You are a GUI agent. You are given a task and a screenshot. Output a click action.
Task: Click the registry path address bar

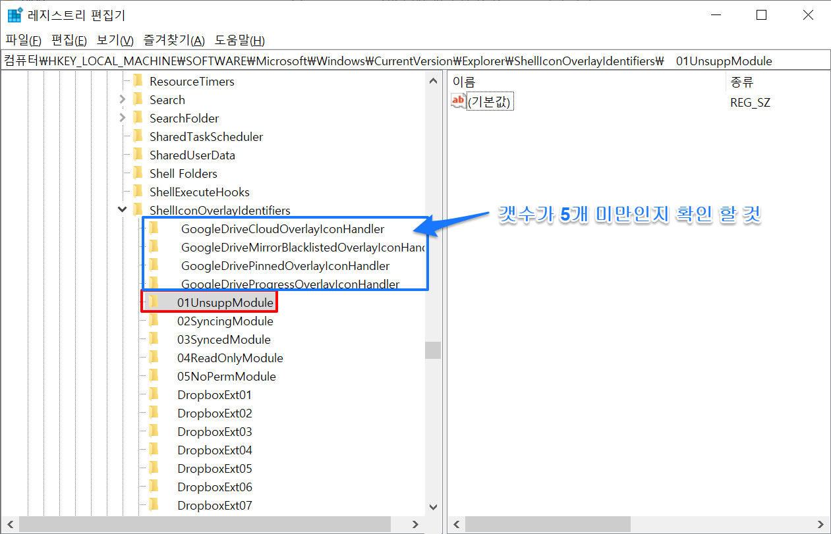415,61
